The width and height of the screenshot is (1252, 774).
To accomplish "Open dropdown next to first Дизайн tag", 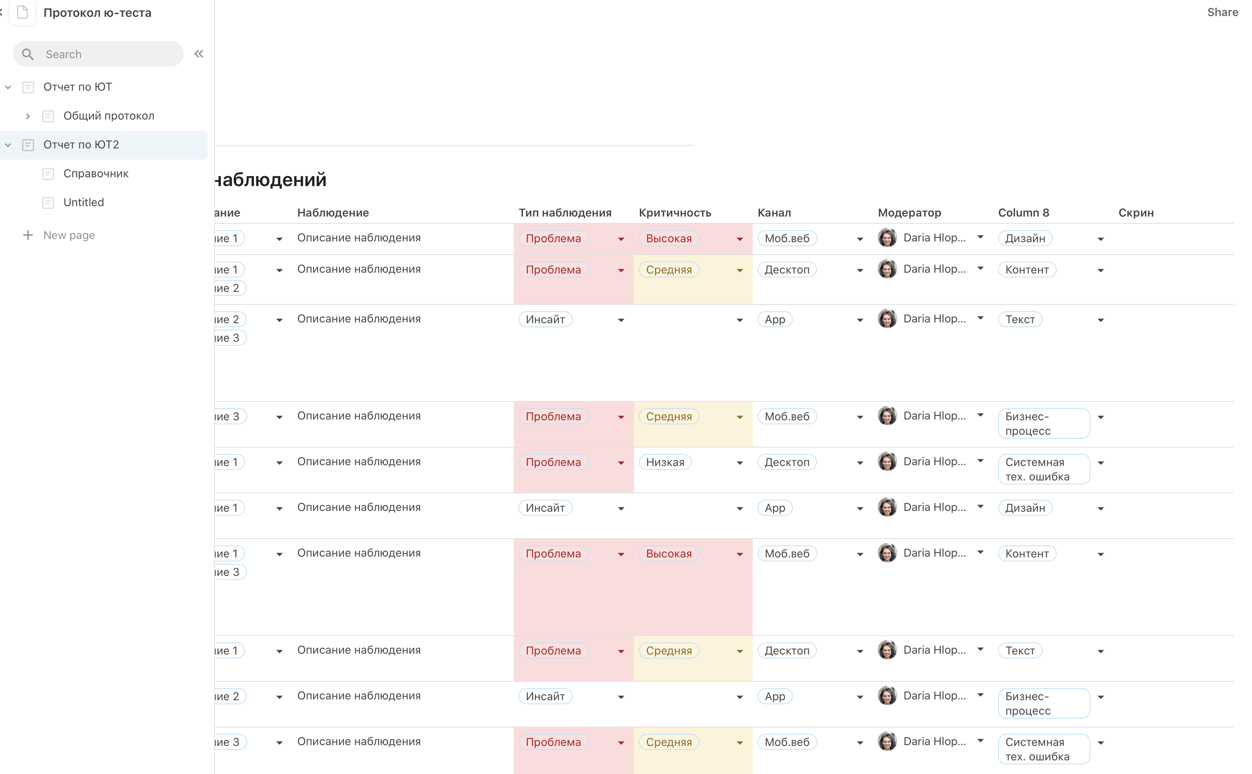I will tap(1100, 239).
